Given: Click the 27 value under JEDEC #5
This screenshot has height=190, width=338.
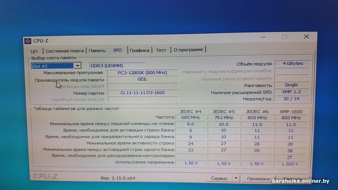Looking at the screenshot, I should point(224,144).
